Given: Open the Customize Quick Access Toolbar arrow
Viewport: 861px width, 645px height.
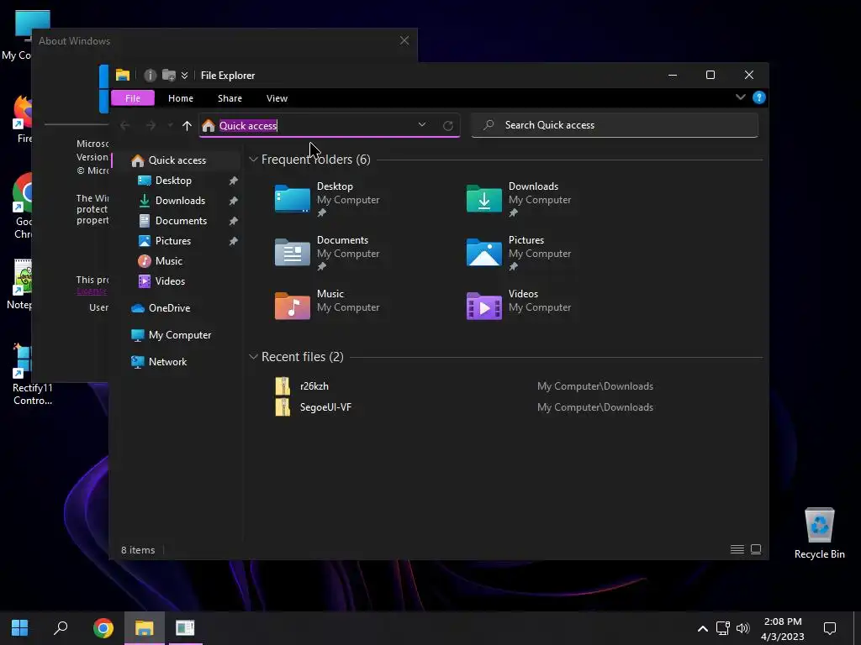Looking at the screenshot, I should click(x=184, y=75).
